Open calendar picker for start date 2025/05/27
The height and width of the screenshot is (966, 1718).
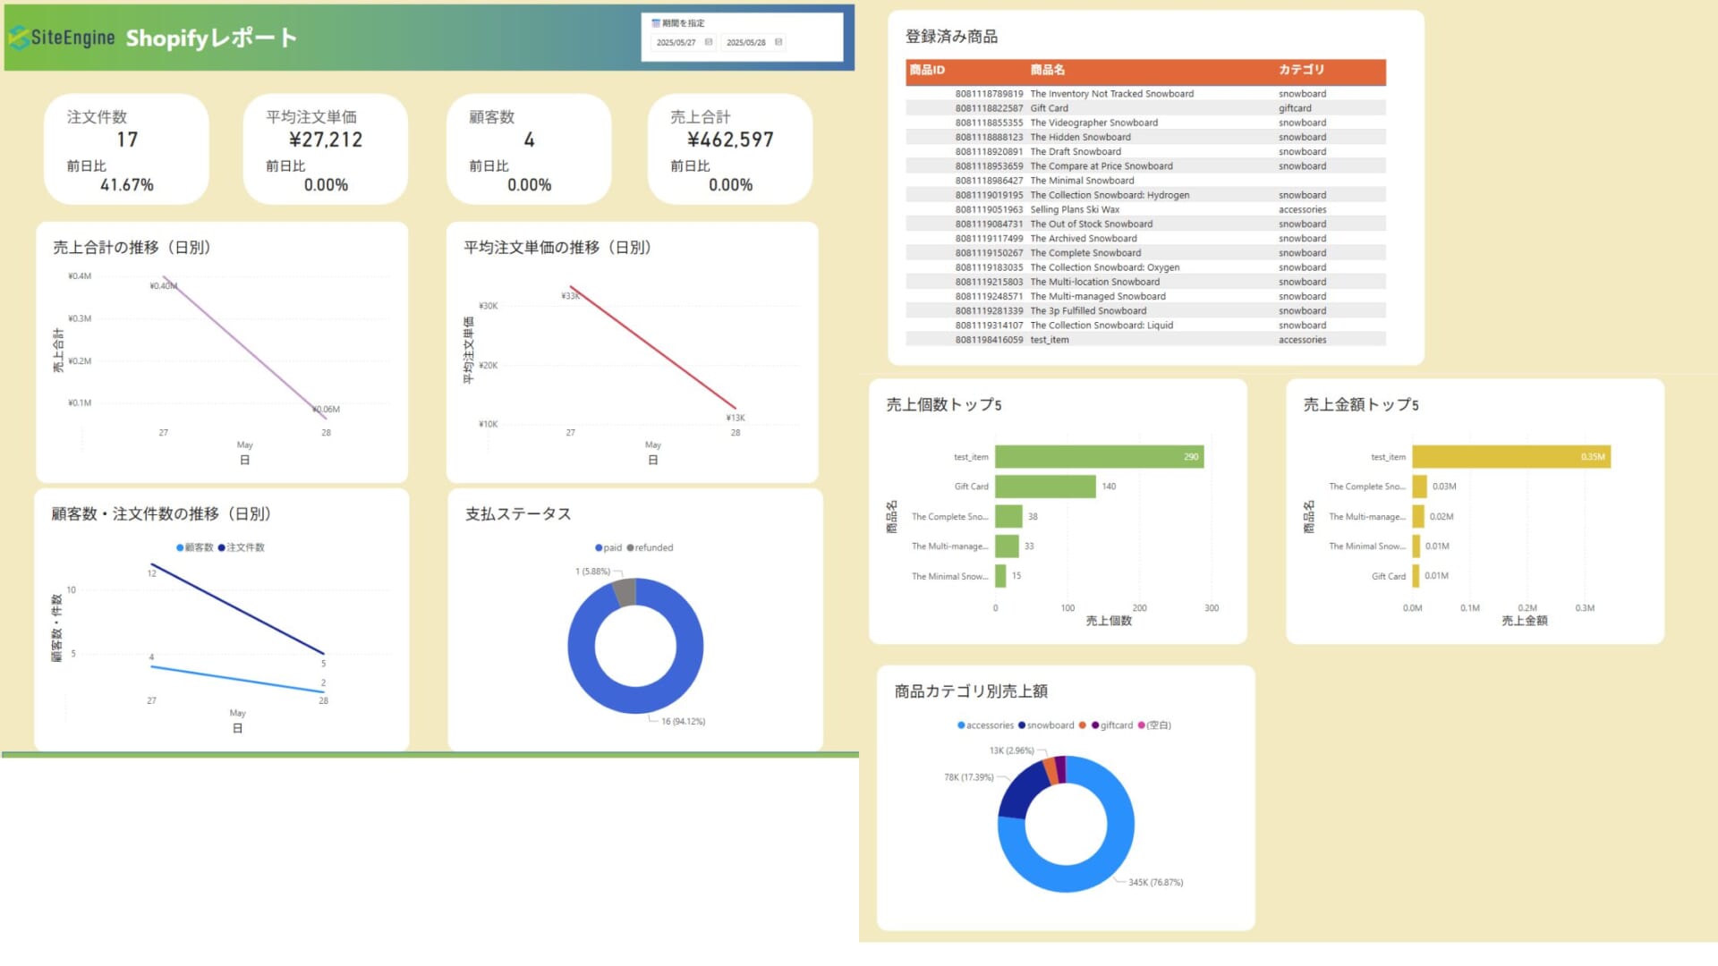tap(709, 42)
